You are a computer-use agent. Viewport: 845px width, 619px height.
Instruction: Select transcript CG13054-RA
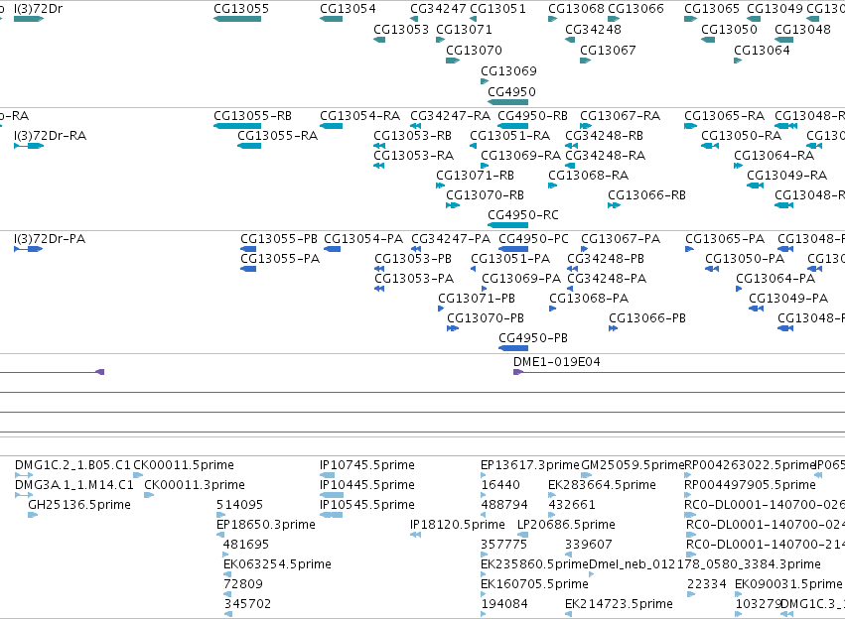tap(360, 116)
